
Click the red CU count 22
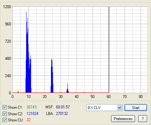pos(28,120)
